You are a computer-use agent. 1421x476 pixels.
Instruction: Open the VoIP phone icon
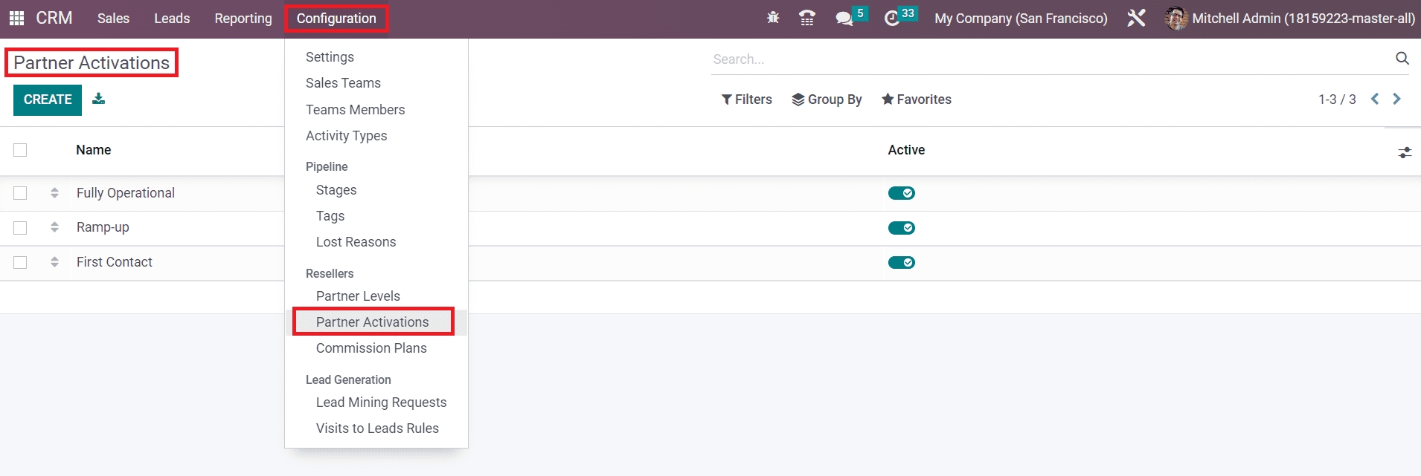click(x=806, y=19)
